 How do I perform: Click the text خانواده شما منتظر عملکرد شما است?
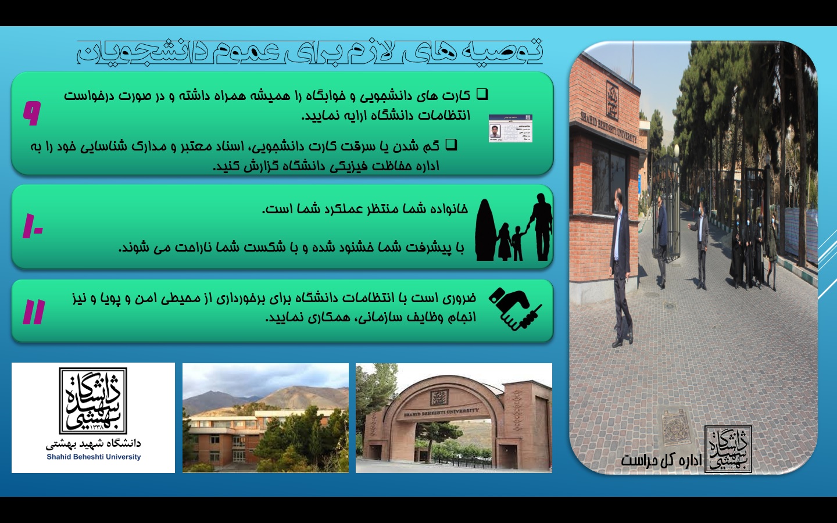coord(364,209)
